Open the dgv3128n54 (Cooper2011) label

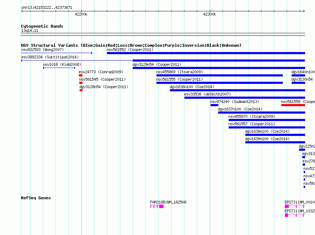point(104,87)
